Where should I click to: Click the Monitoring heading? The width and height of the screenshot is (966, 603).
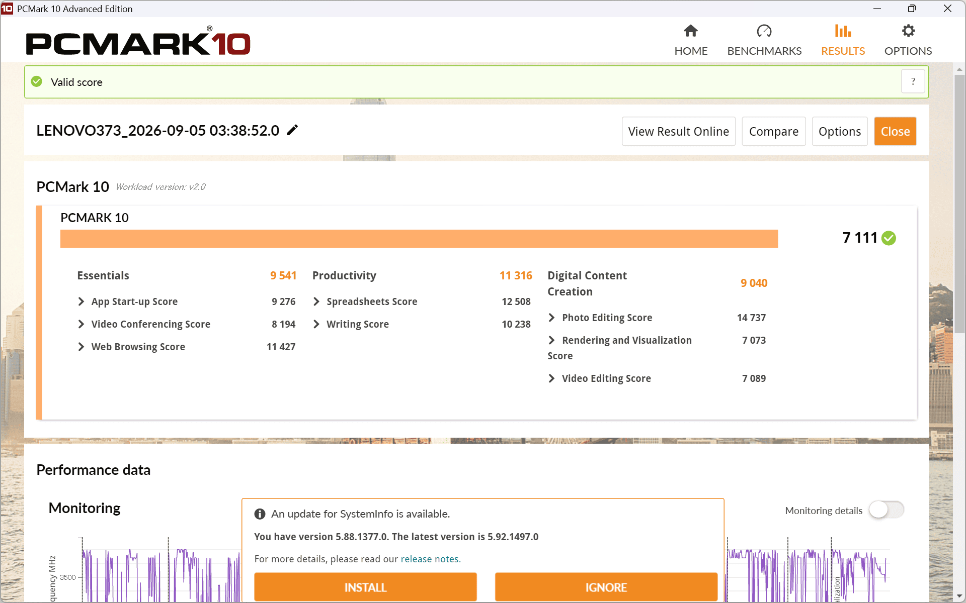coord(85,508)
